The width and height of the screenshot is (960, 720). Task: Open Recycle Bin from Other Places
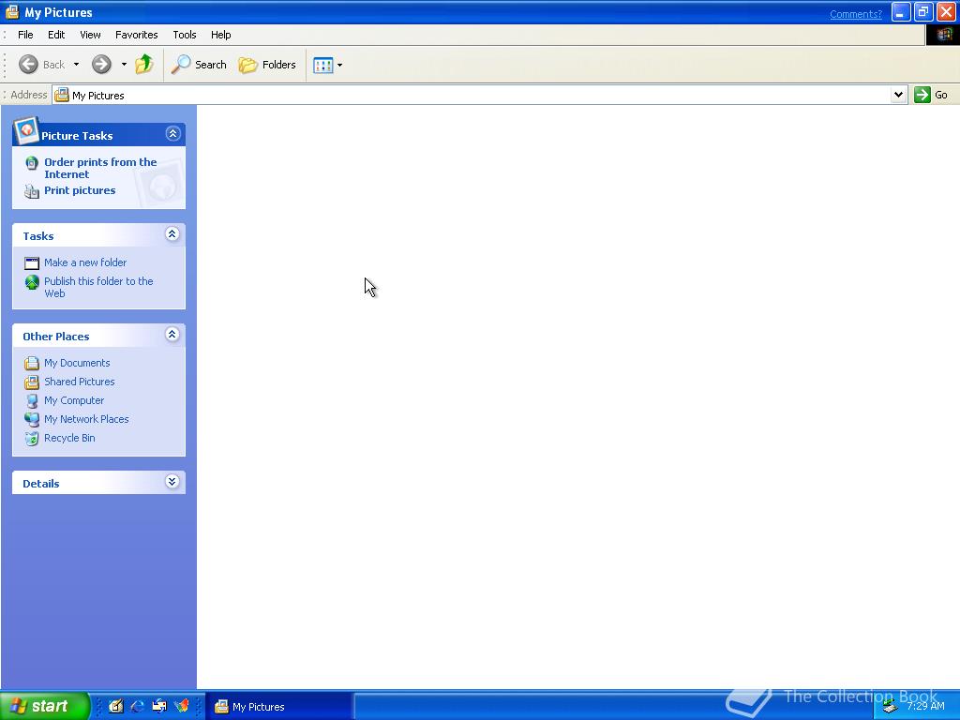(69, 439)
